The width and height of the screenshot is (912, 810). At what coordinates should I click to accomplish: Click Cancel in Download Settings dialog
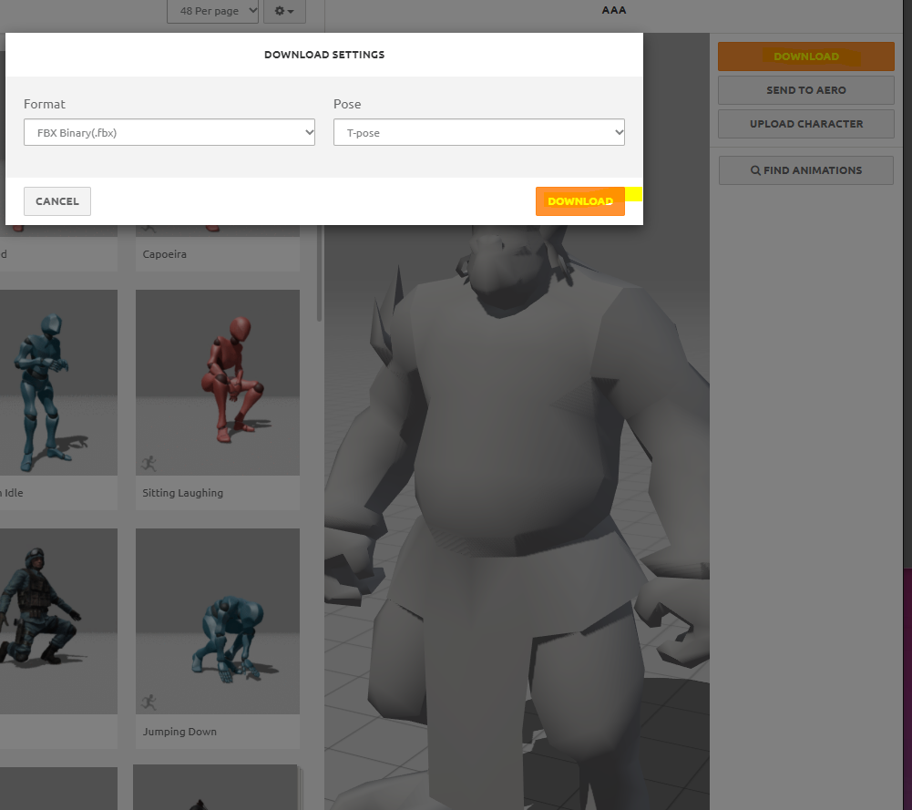(57, 201)
